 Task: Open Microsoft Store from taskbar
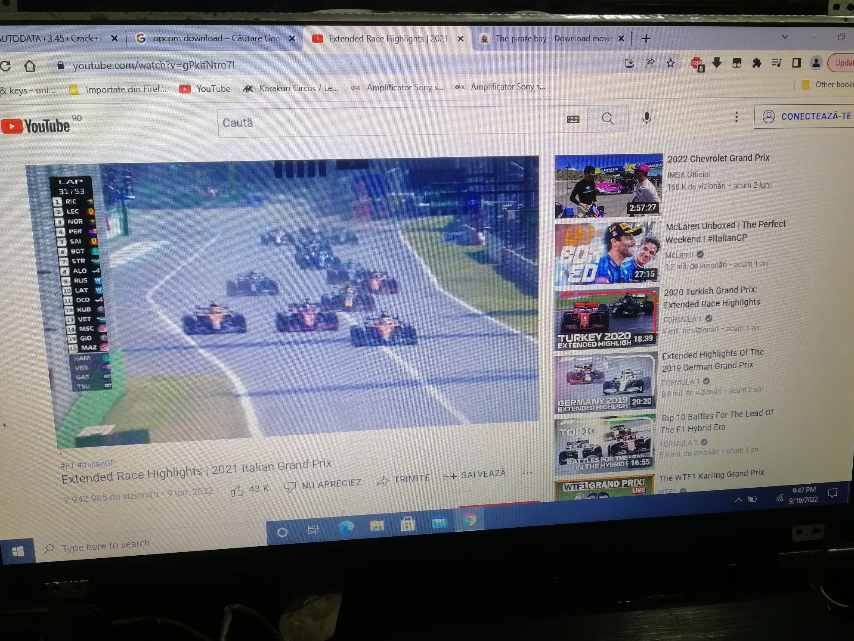pyautogui.click(x=408, y=524)
